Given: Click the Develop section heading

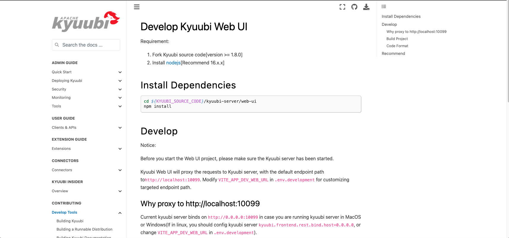Looking at the screenshot, I should pos(159,131).
